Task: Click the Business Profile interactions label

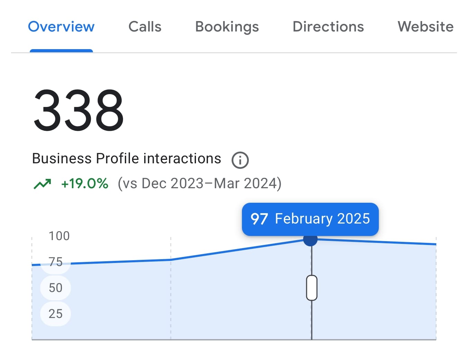Action: coord(127,158)
